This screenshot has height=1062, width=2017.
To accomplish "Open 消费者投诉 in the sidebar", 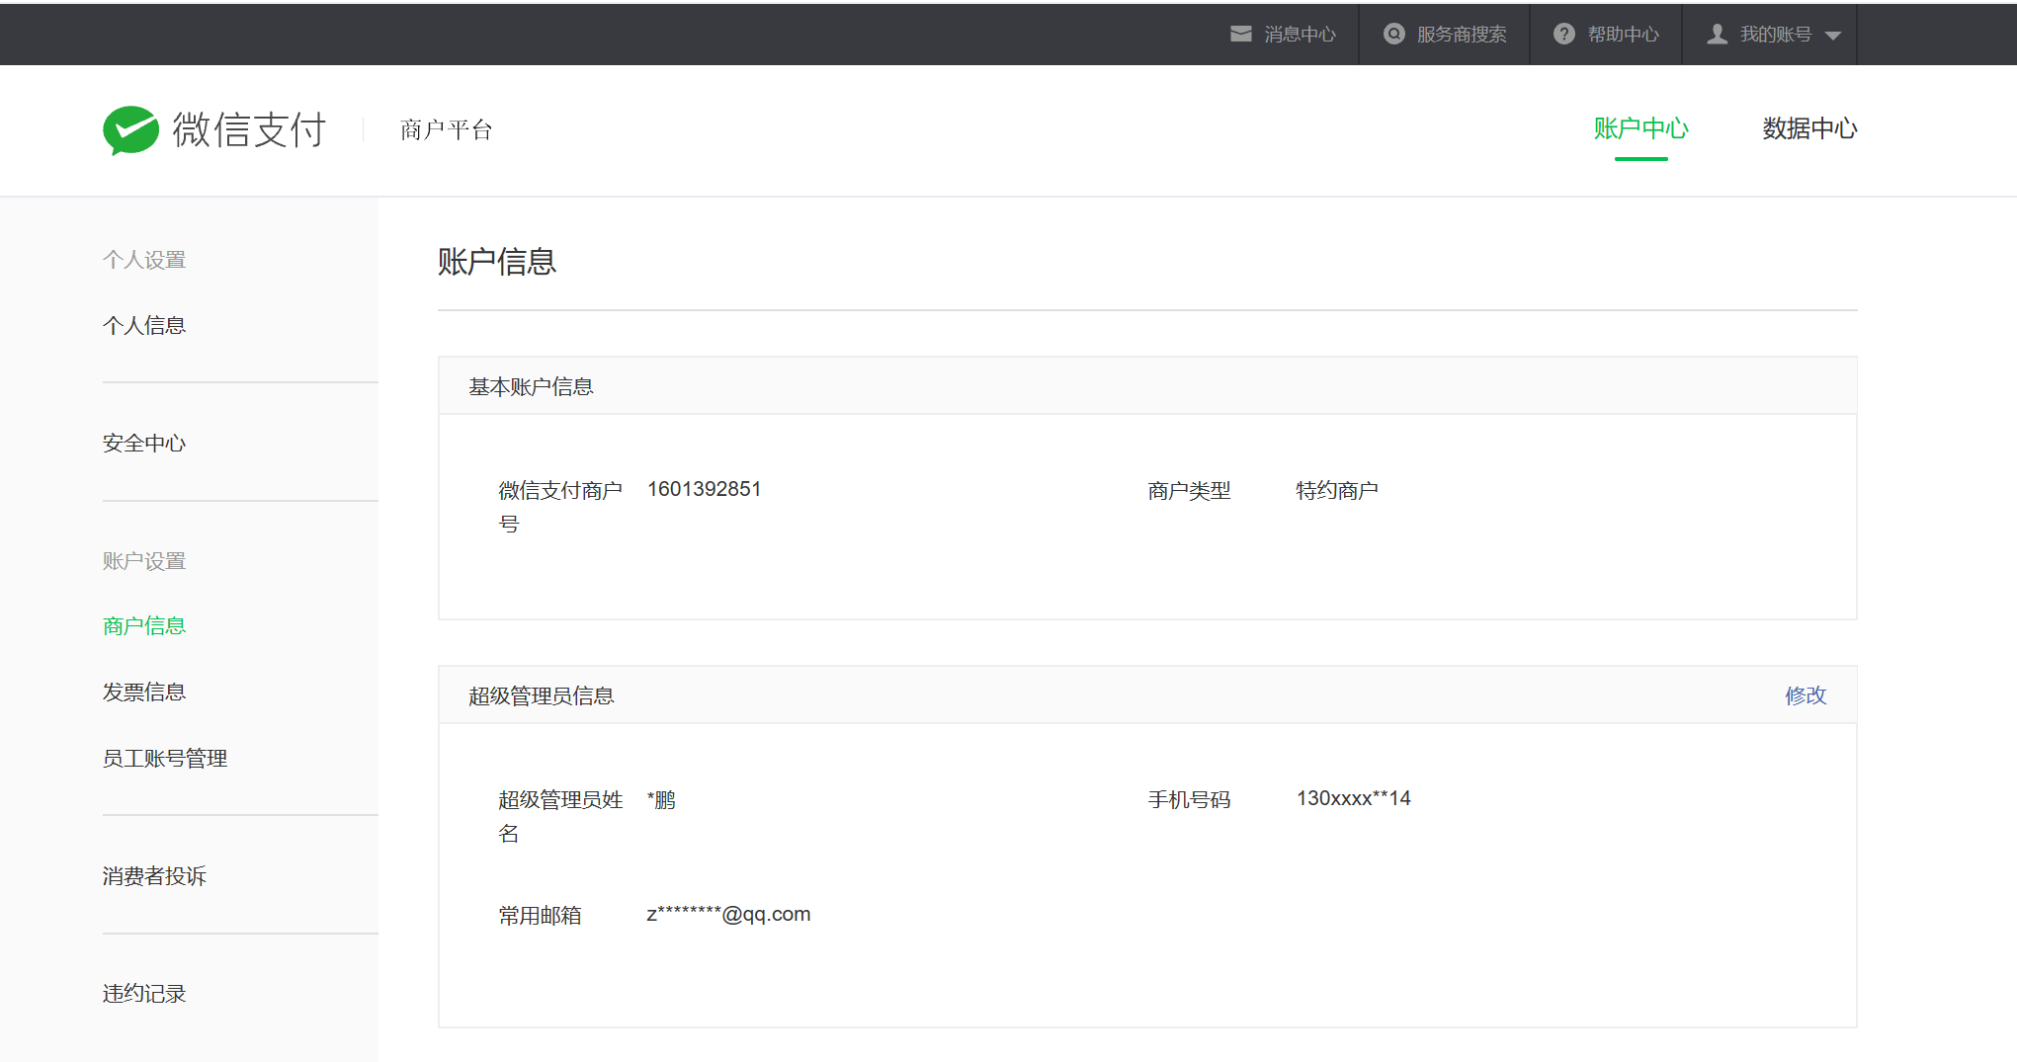I will pos(154,875).
